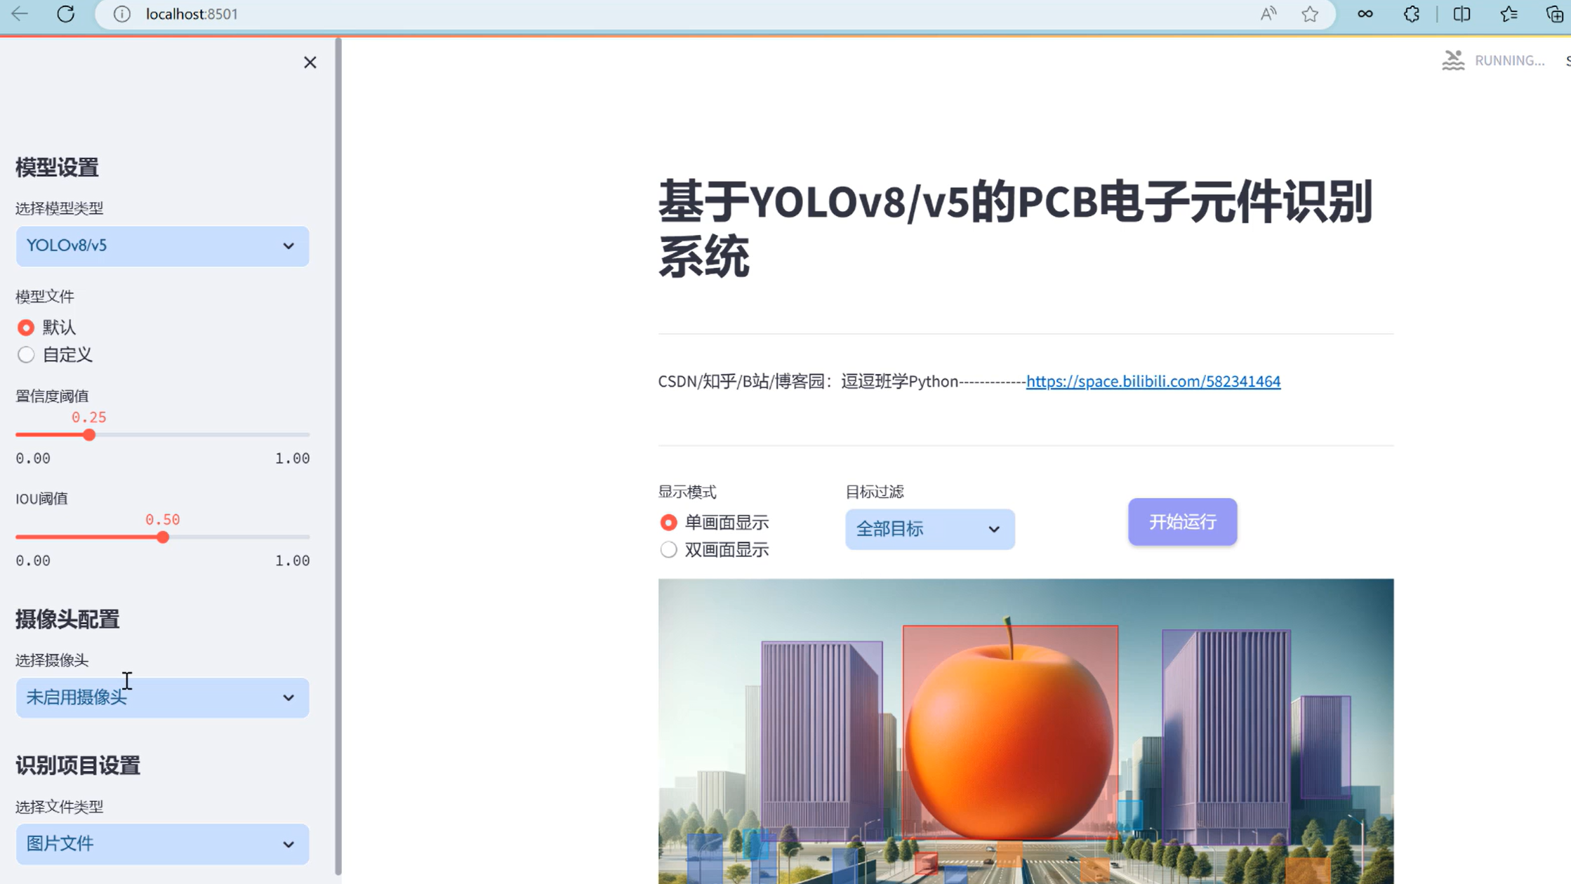This screenshot has width=1571, height=884.
Task: Open the YOLOv8/v5 model type dropdown
Action: pos(162,246)
